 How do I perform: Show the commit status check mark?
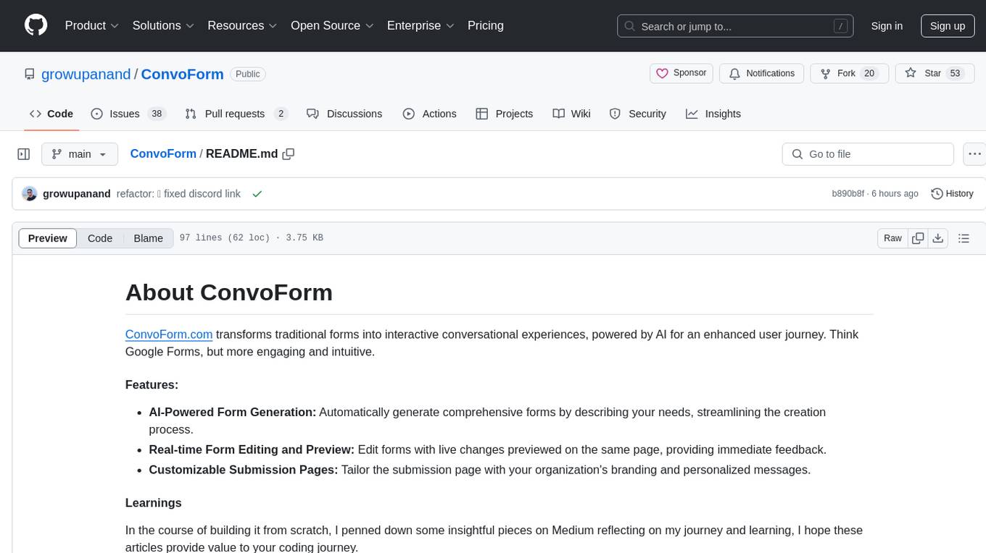(257, 194)
